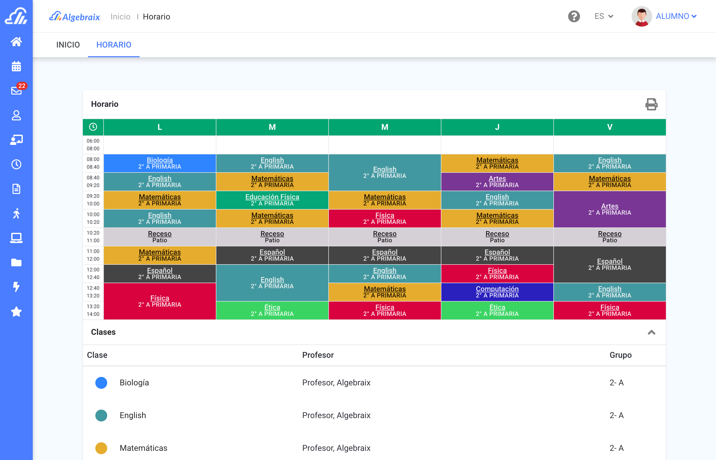Open the Computación class link on Thursday
Image resolution: width=716 pixels, height=460 pixels.
(x=497, y=289)
